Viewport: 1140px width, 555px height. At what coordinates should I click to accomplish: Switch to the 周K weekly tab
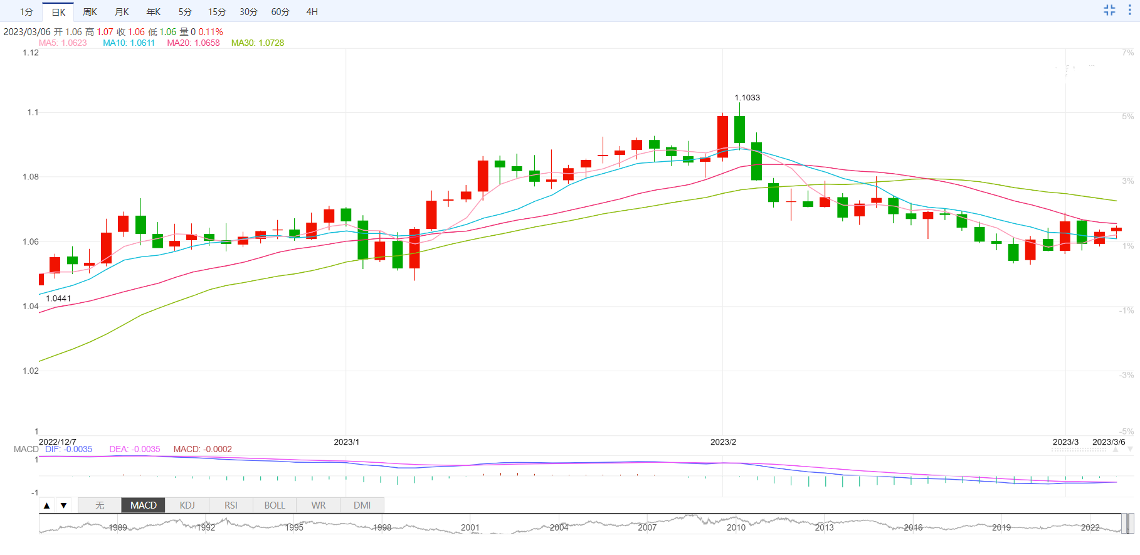coord(90,12)
